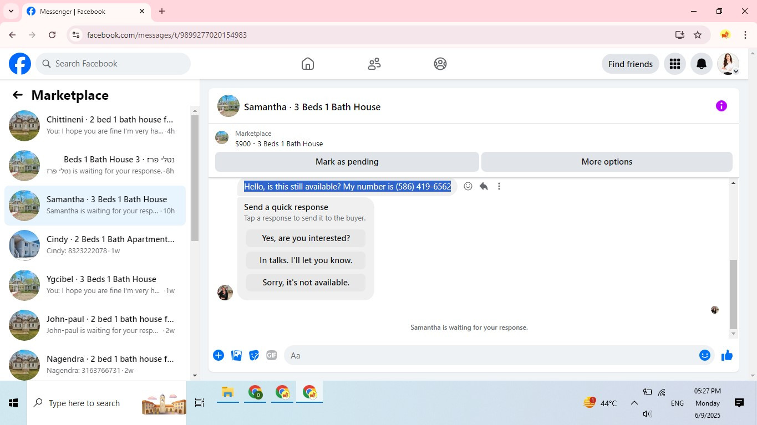Open the Windows Action Center notifications
The width and height of the screenshot is (757, 425).
pyautogui.click(x=739, y=403)
